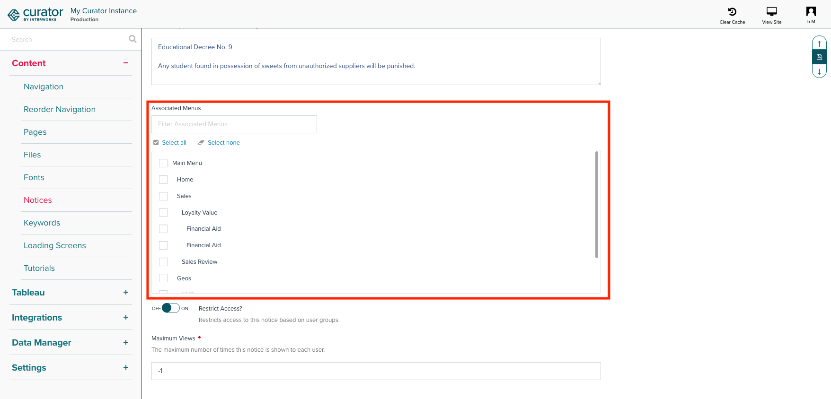Click the Filter Associated Menus field
Viewport: 831px width, 399px height.
click(x=234, y=124)
